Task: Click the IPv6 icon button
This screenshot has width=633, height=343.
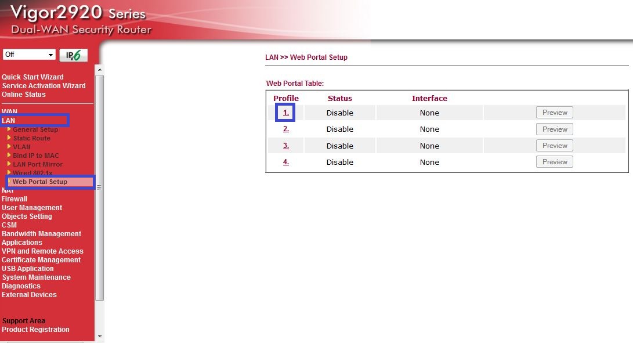Action: 74,55
